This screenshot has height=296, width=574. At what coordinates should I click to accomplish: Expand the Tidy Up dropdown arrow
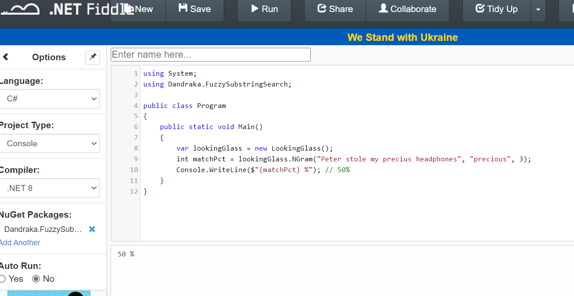[538, 9]
